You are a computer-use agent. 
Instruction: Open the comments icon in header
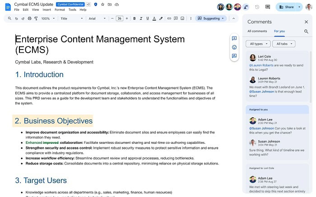tap(268, 7)
